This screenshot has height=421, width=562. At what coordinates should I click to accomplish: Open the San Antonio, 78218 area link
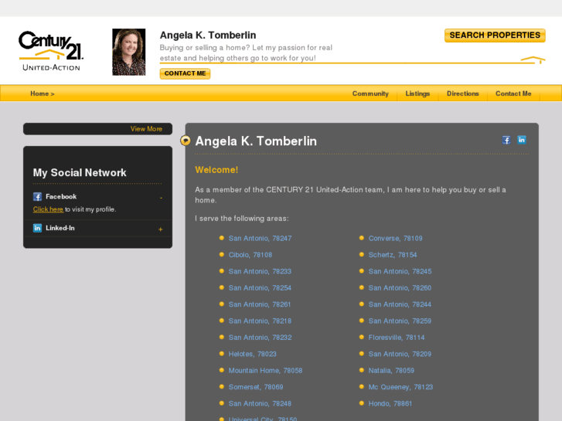click(x=260, y=321)
